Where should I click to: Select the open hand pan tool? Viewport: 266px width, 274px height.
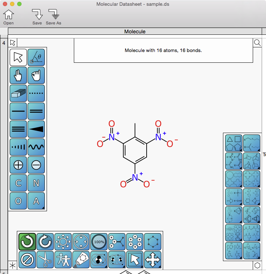click(18, 75)
